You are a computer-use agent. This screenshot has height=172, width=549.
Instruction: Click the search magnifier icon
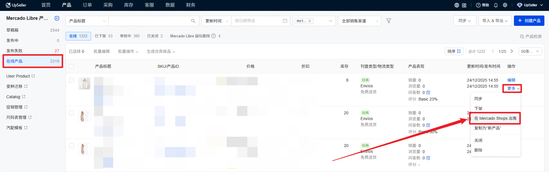pos(193,21)
